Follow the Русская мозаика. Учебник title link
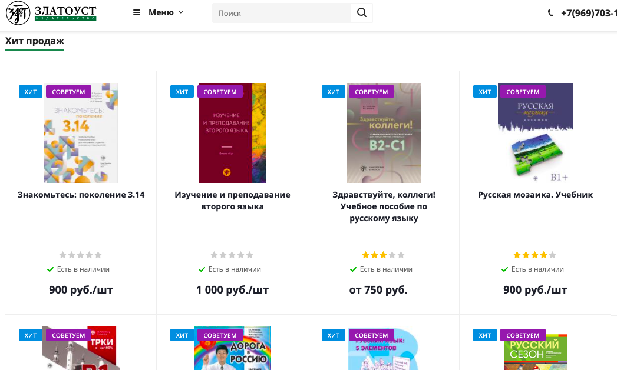Screen dimensions: 617x370 click(x=535, y=195)
